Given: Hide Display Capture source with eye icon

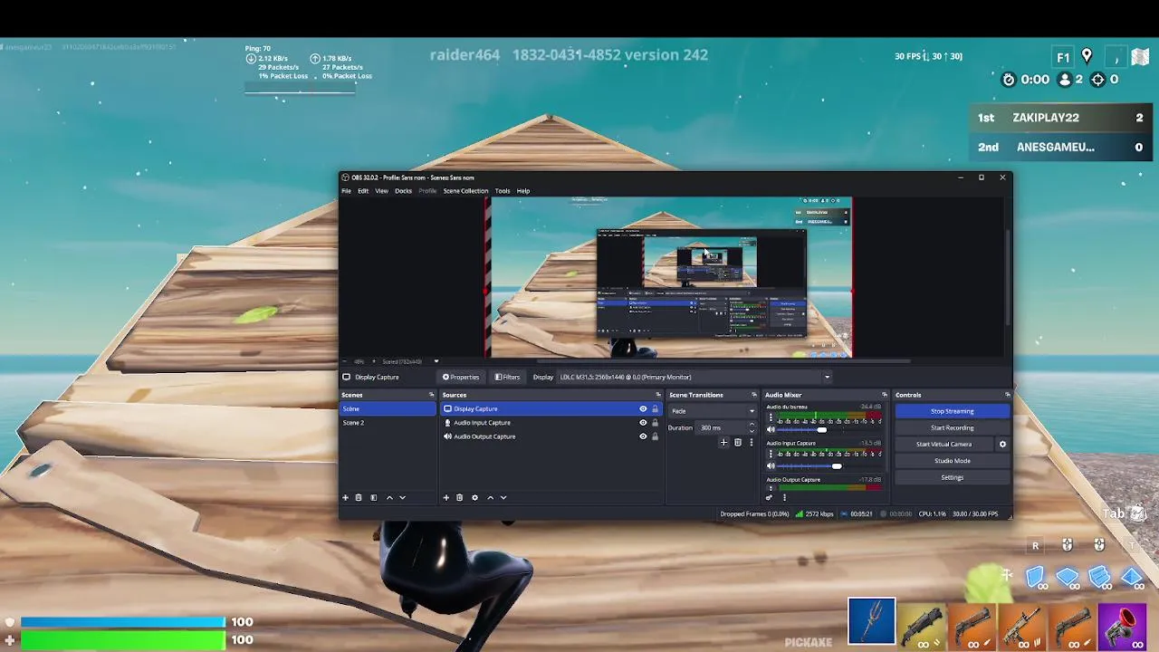Looking at the screenshot, I should (x=643, y=409).
